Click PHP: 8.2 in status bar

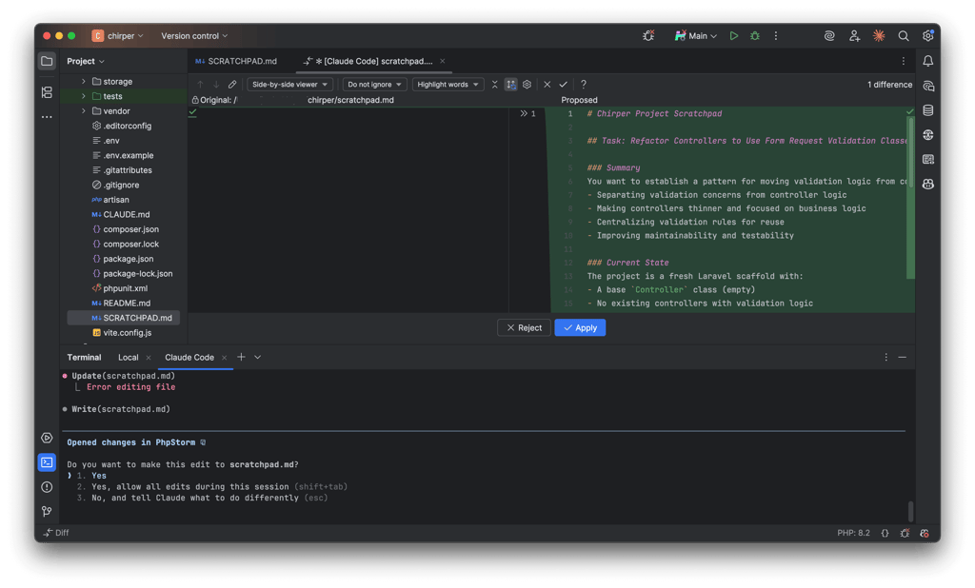(853, 533)
